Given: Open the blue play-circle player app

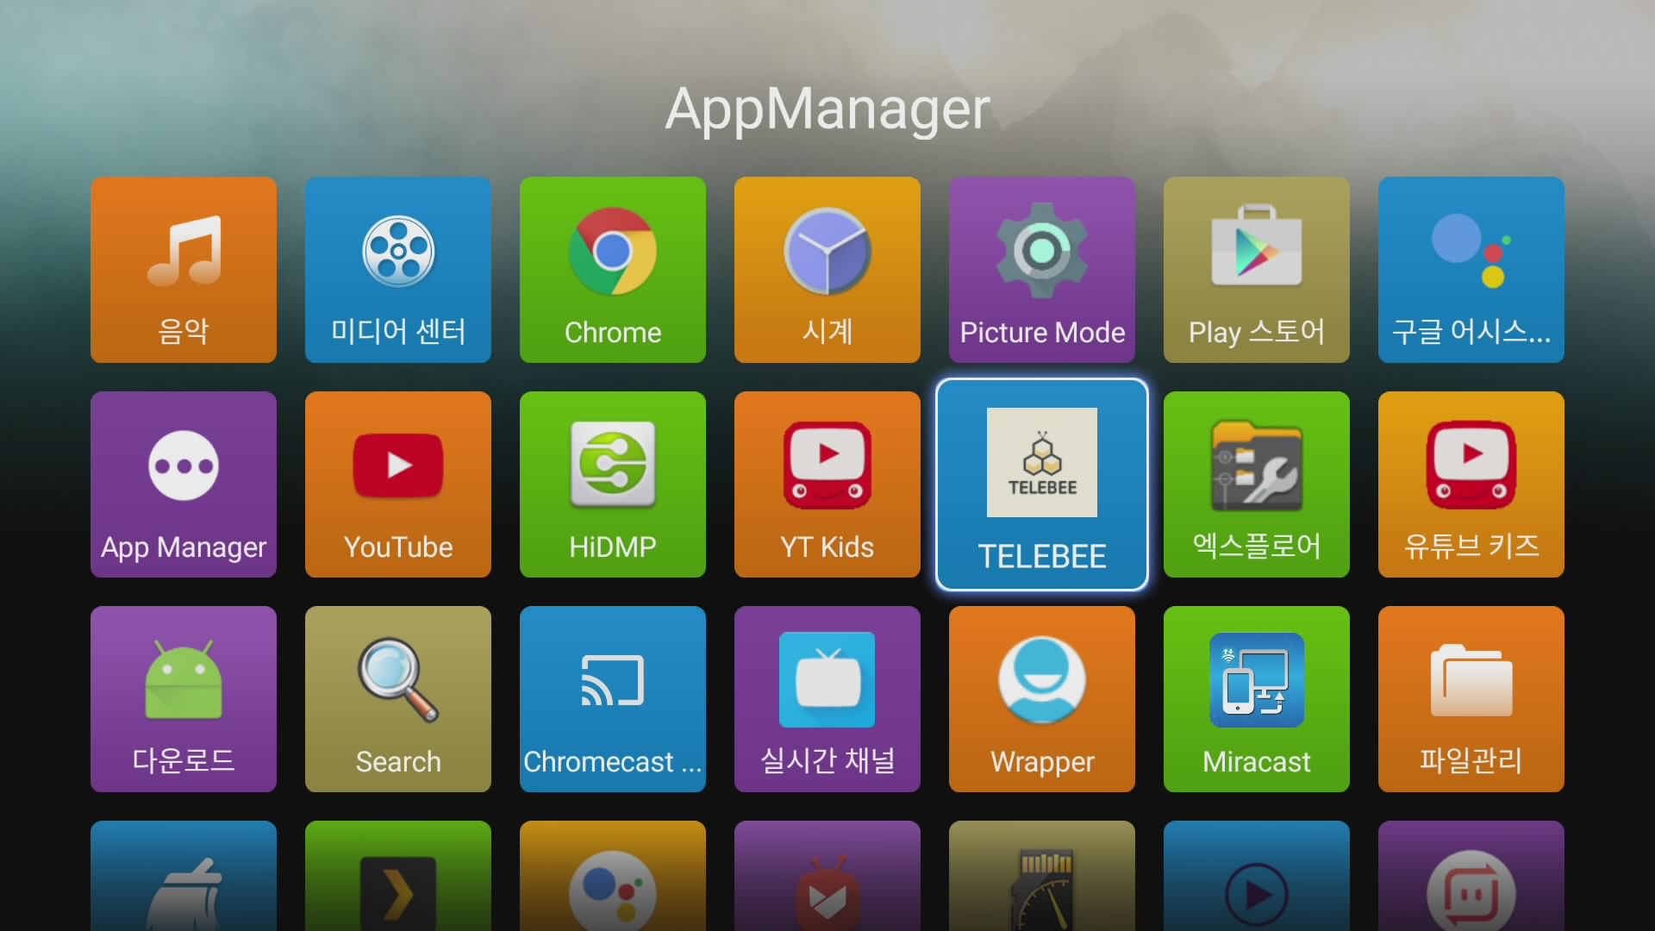Looking at the screenshot, I should tap(1257, 876).
